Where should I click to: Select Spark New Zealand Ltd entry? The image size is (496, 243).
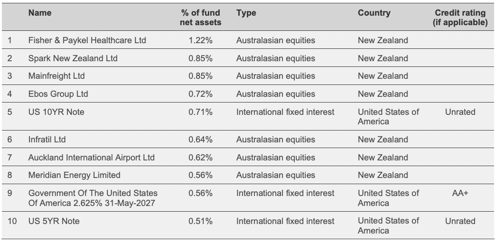pos(73,58)
